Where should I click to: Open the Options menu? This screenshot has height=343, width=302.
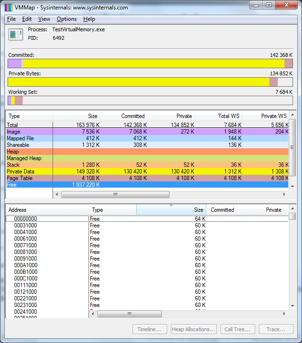tap(67, 19)
